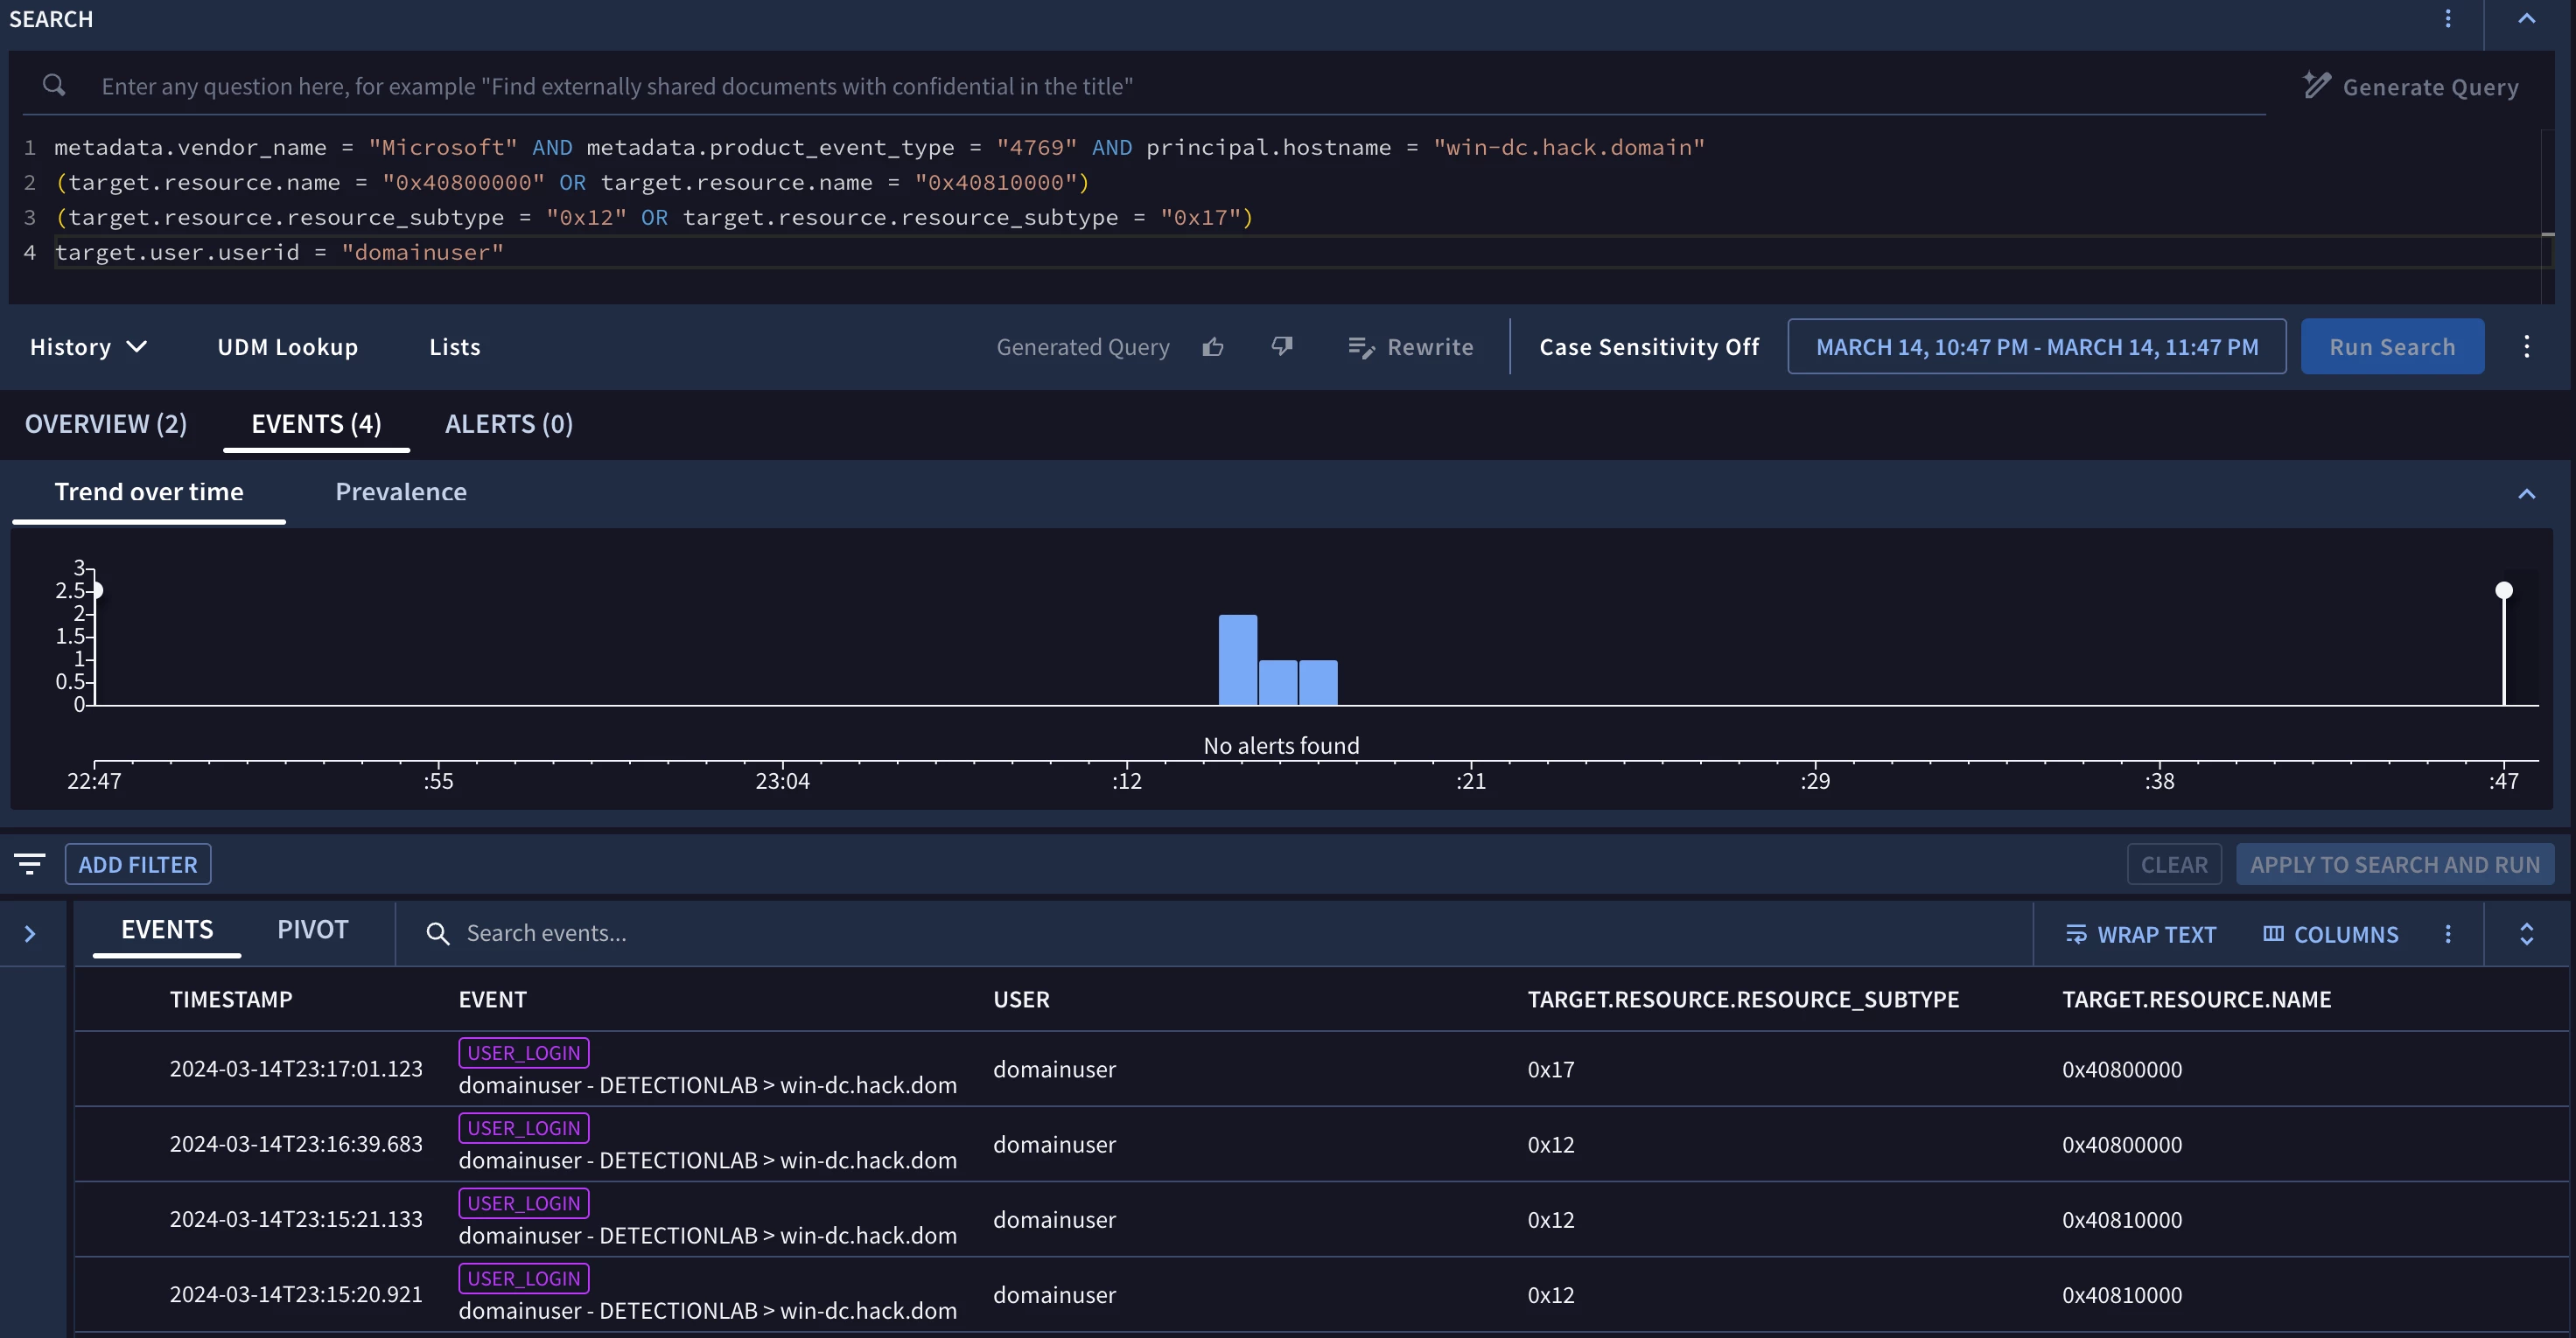Click the TARGET.RESOURCE.NAME column header
The width and height of the screenshot is (2576, 1338).
coord(2196,1000)
